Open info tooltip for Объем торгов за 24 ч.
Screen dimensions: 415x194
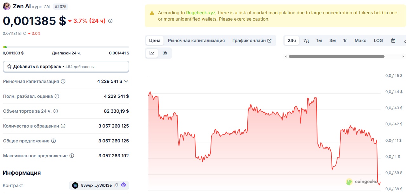56,111
